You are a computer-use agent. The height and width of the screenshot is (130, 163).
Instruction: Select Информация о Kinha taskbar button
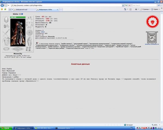click(24, 128)
